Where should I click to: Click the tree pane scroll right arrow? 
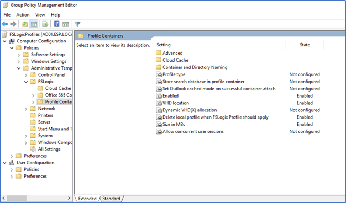tap(69, 198)
